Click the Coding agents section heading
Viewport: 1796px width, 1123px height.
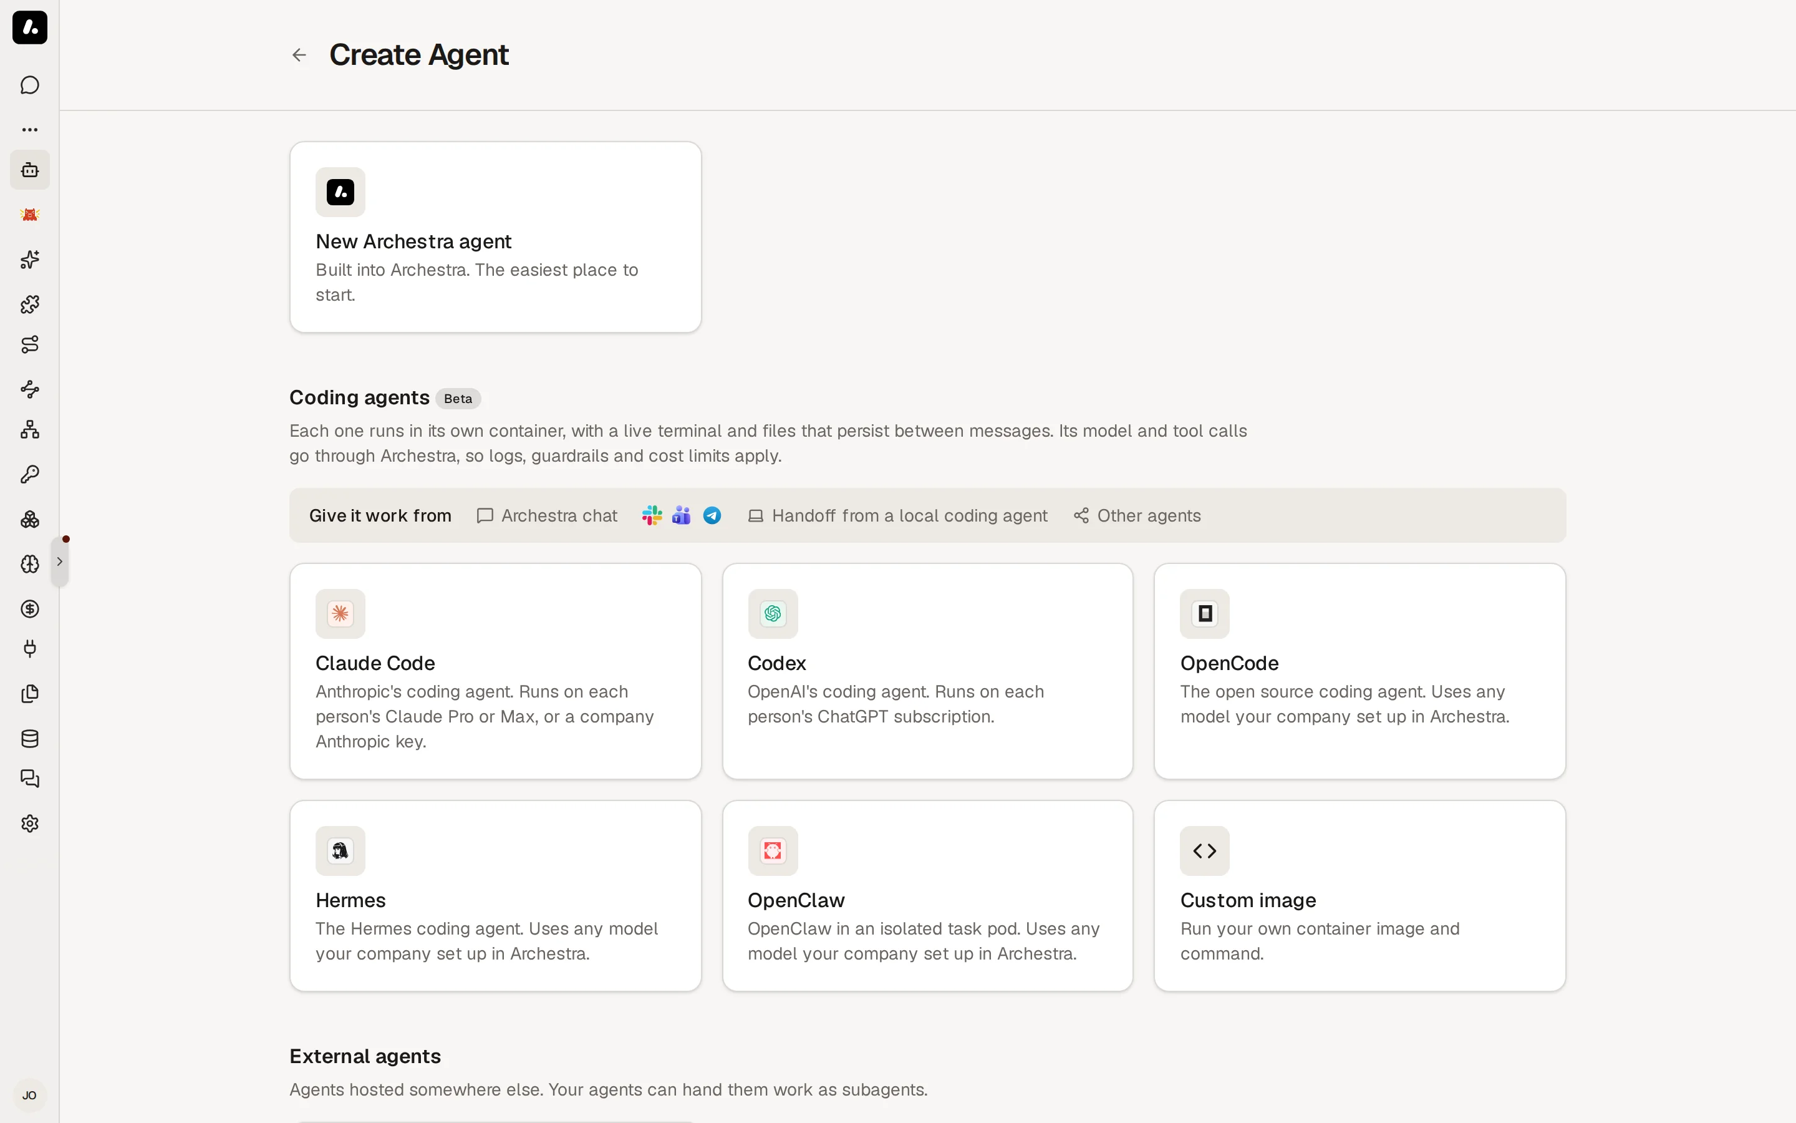[360, 397]
